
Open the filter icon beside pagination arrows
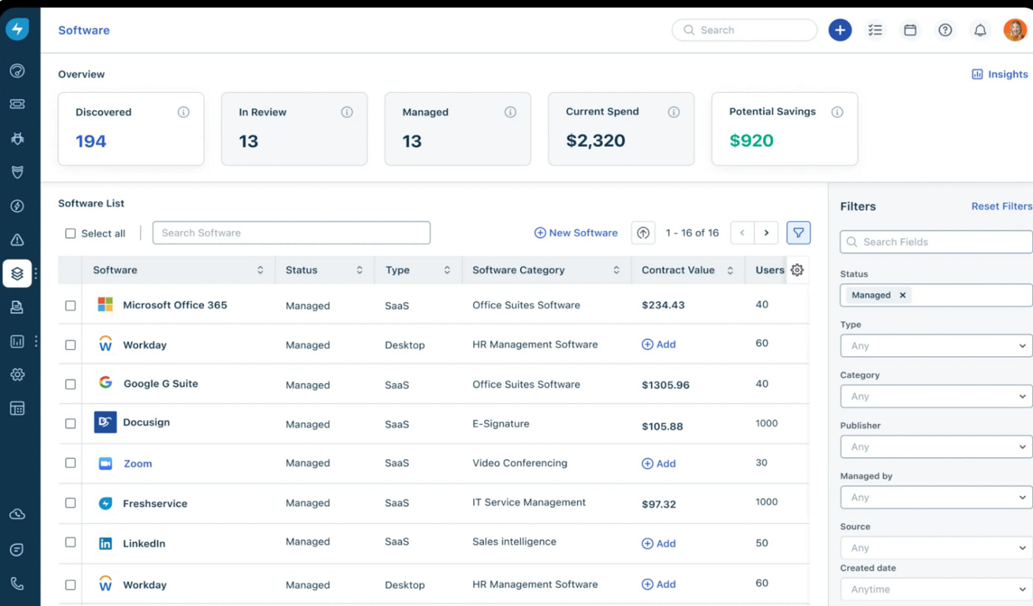click(798, 233)
